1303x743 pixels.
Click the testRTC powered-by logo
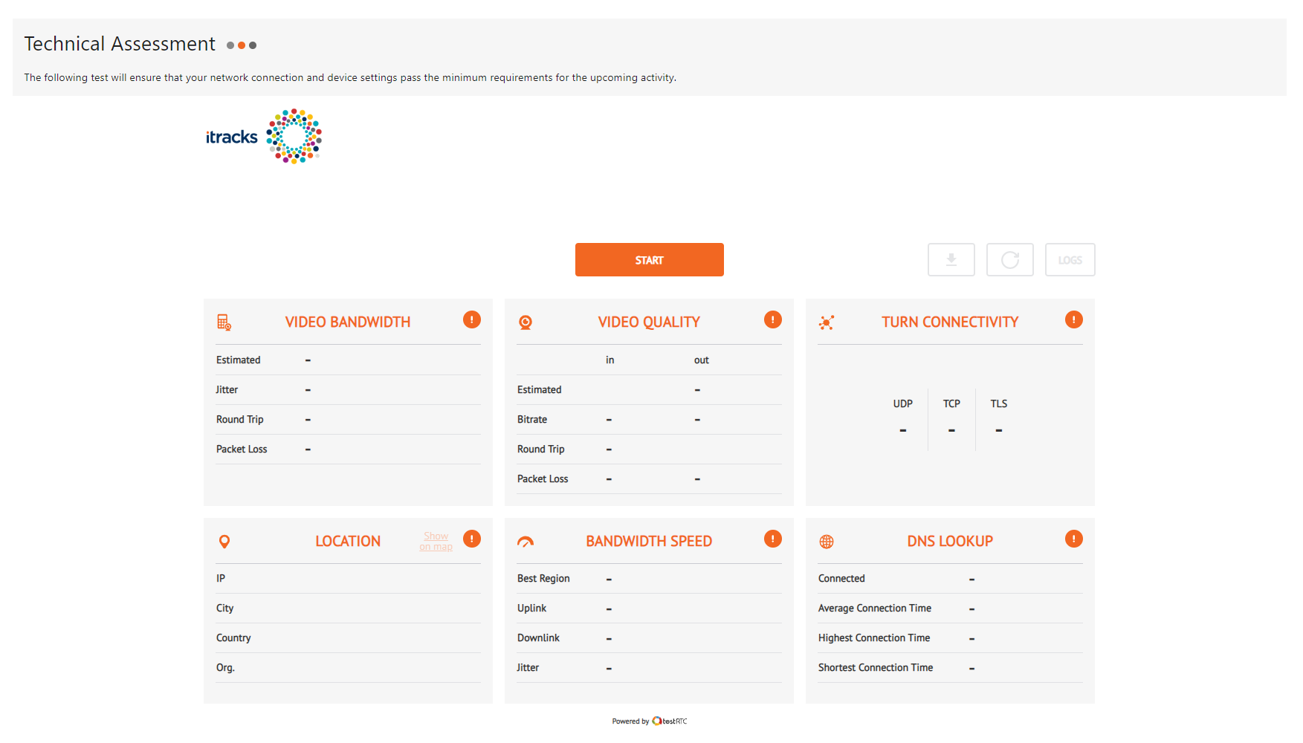coord(670,721)
